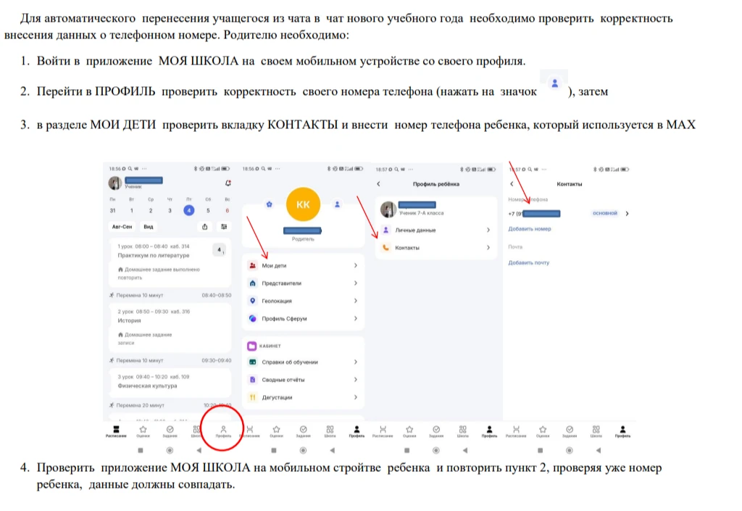This screenshot has height=511, width=742.
Task: Tap the orange Контакты phone icon
Action: coord(386,247)
